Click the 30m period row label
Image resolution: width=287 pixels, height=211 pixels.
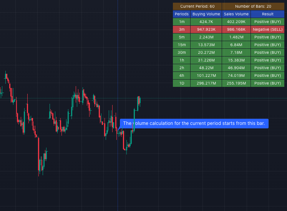coord(181,52)
